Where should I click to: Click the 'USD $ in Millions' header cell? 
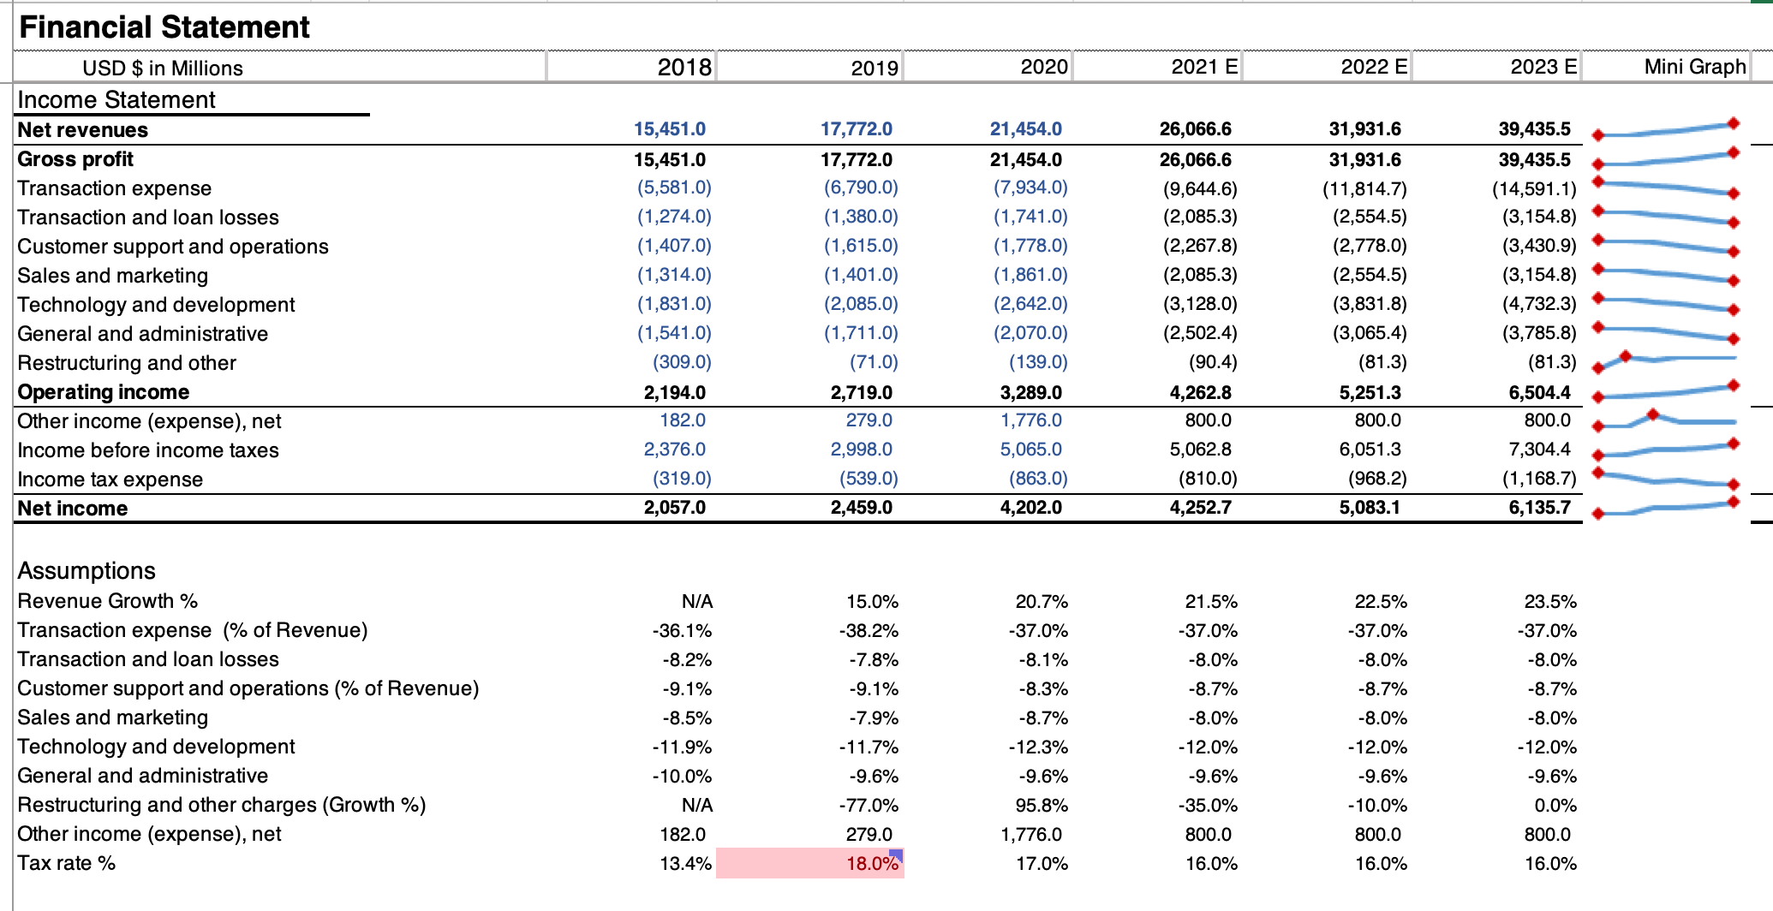tap(163, 68)
